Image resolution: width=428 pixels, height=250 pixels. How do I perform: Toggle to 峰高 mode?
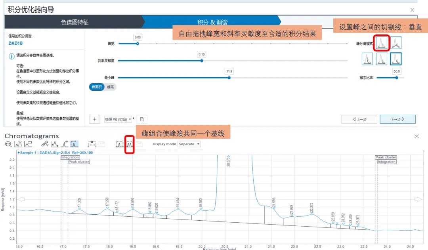pyautogui.click(x=111, y=87)
